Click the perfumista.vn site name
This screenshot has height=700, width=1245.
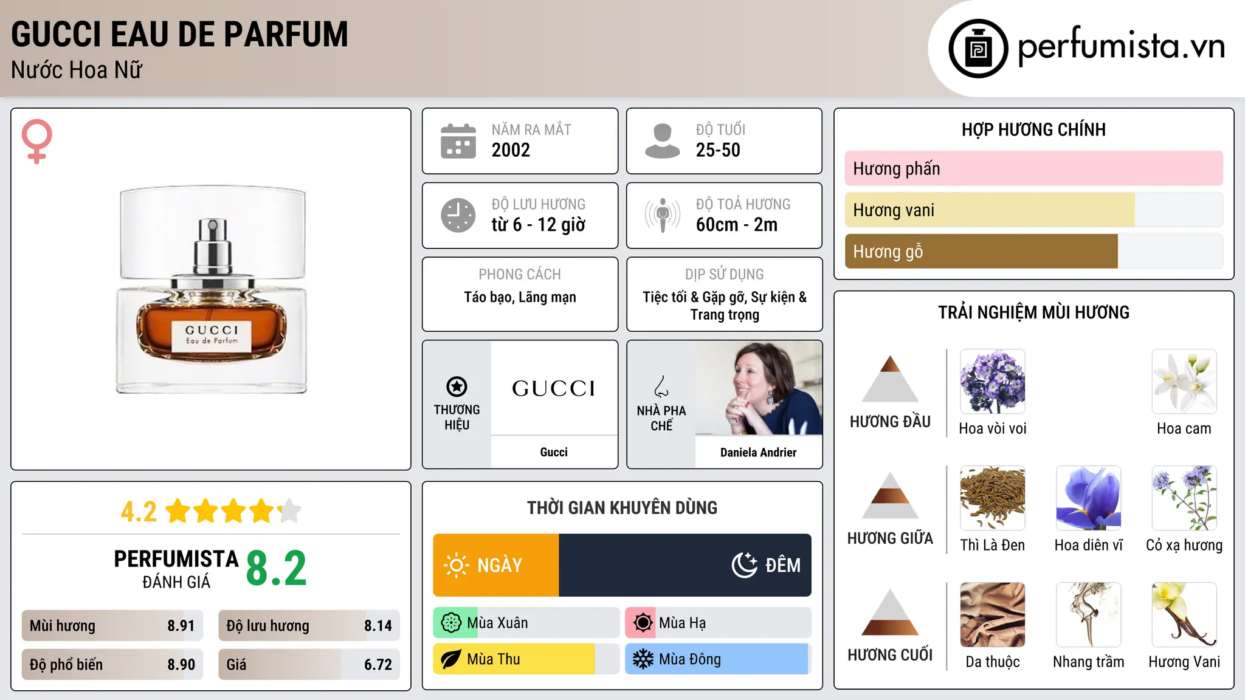click(1122, 46)
